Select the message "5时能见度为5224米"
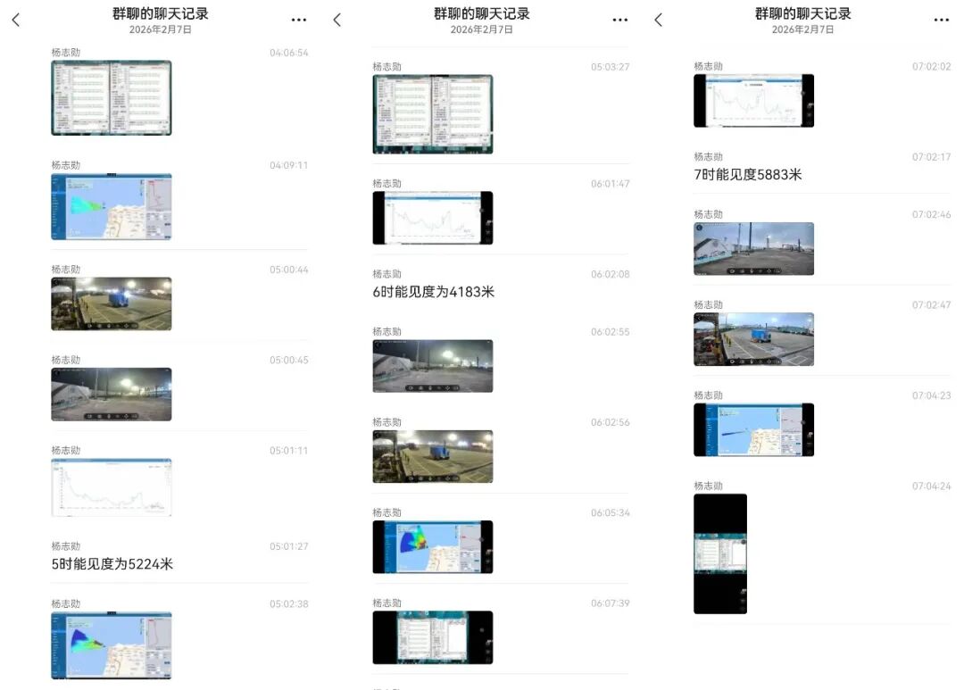 click(112, 564)
